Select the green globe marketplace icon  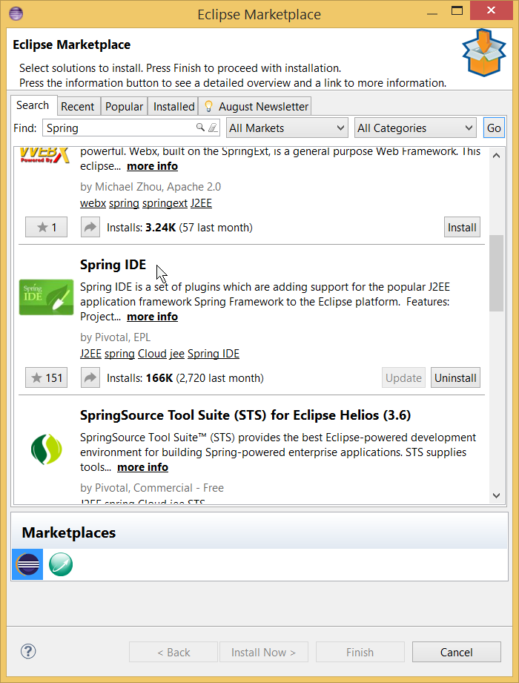click(61, 564)
